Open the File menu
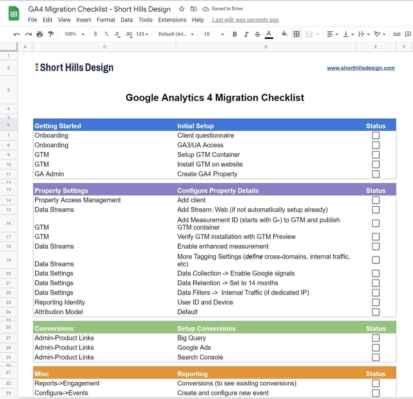 point(32,20)
